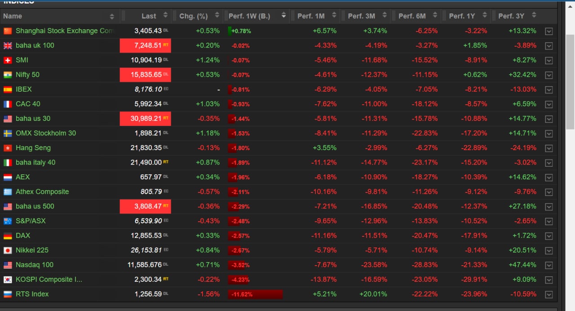This screenshot has width=575, height=311.
Task: Click the US flag icon beside baha us 30
Action: point(8,119)
